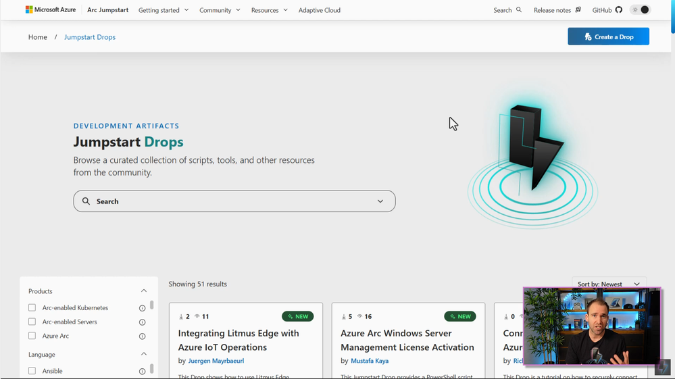The width and height of the screenshot is (675, 379).
Task: Click the views eye icon on License Activation card
Action: pyautogui.click(x=359, y=316)
